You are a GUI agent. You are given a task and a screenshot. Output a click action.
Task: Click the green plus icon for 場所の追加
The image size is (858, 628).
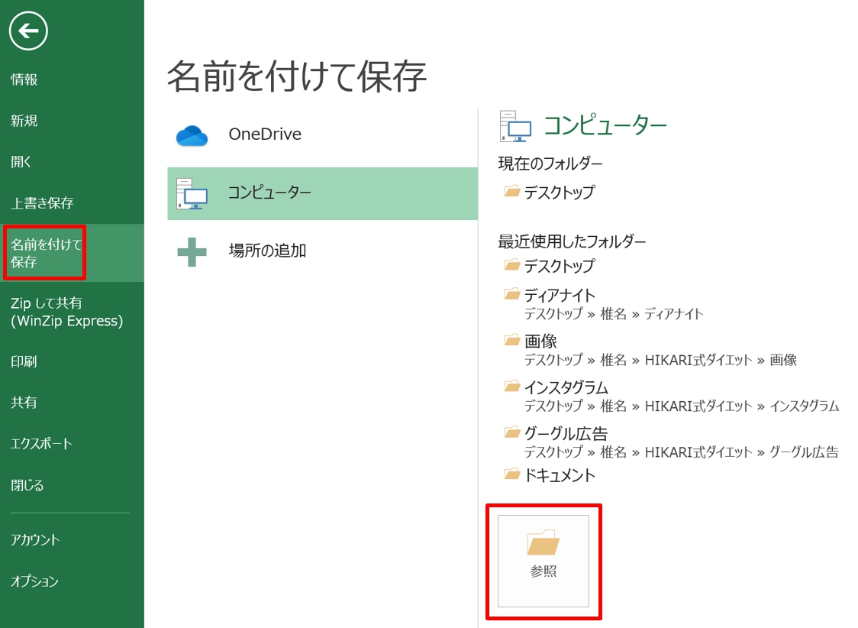point(192,252)
